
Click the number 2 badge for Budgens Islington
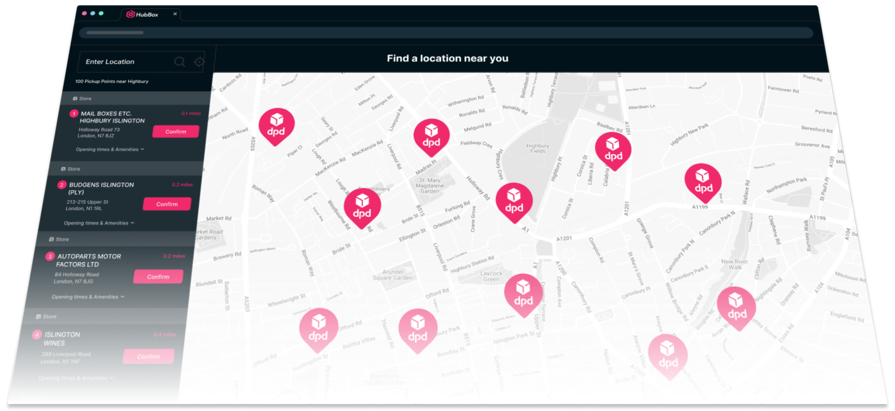(62, 185)
